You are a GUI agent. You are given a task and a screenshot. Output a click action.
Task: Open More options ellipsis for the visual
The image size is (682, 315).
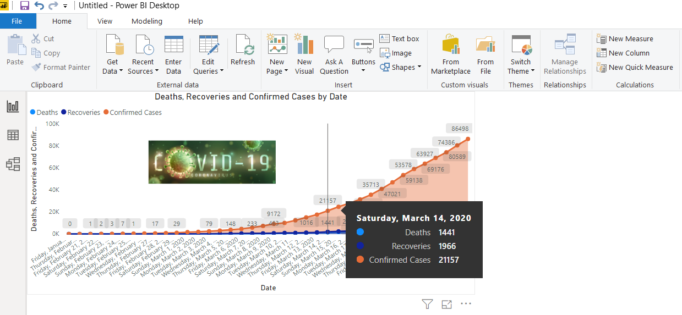coord(466,304)
